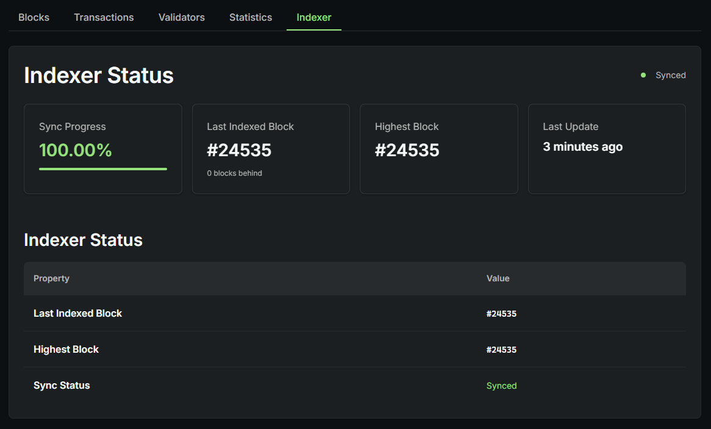The height and width of the screenshot is (429, 711).
Task: Click the Value column header
Action: click(498, 278)
